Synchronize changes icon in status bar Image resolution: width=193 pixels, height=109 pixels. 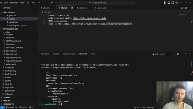point(16,107)
